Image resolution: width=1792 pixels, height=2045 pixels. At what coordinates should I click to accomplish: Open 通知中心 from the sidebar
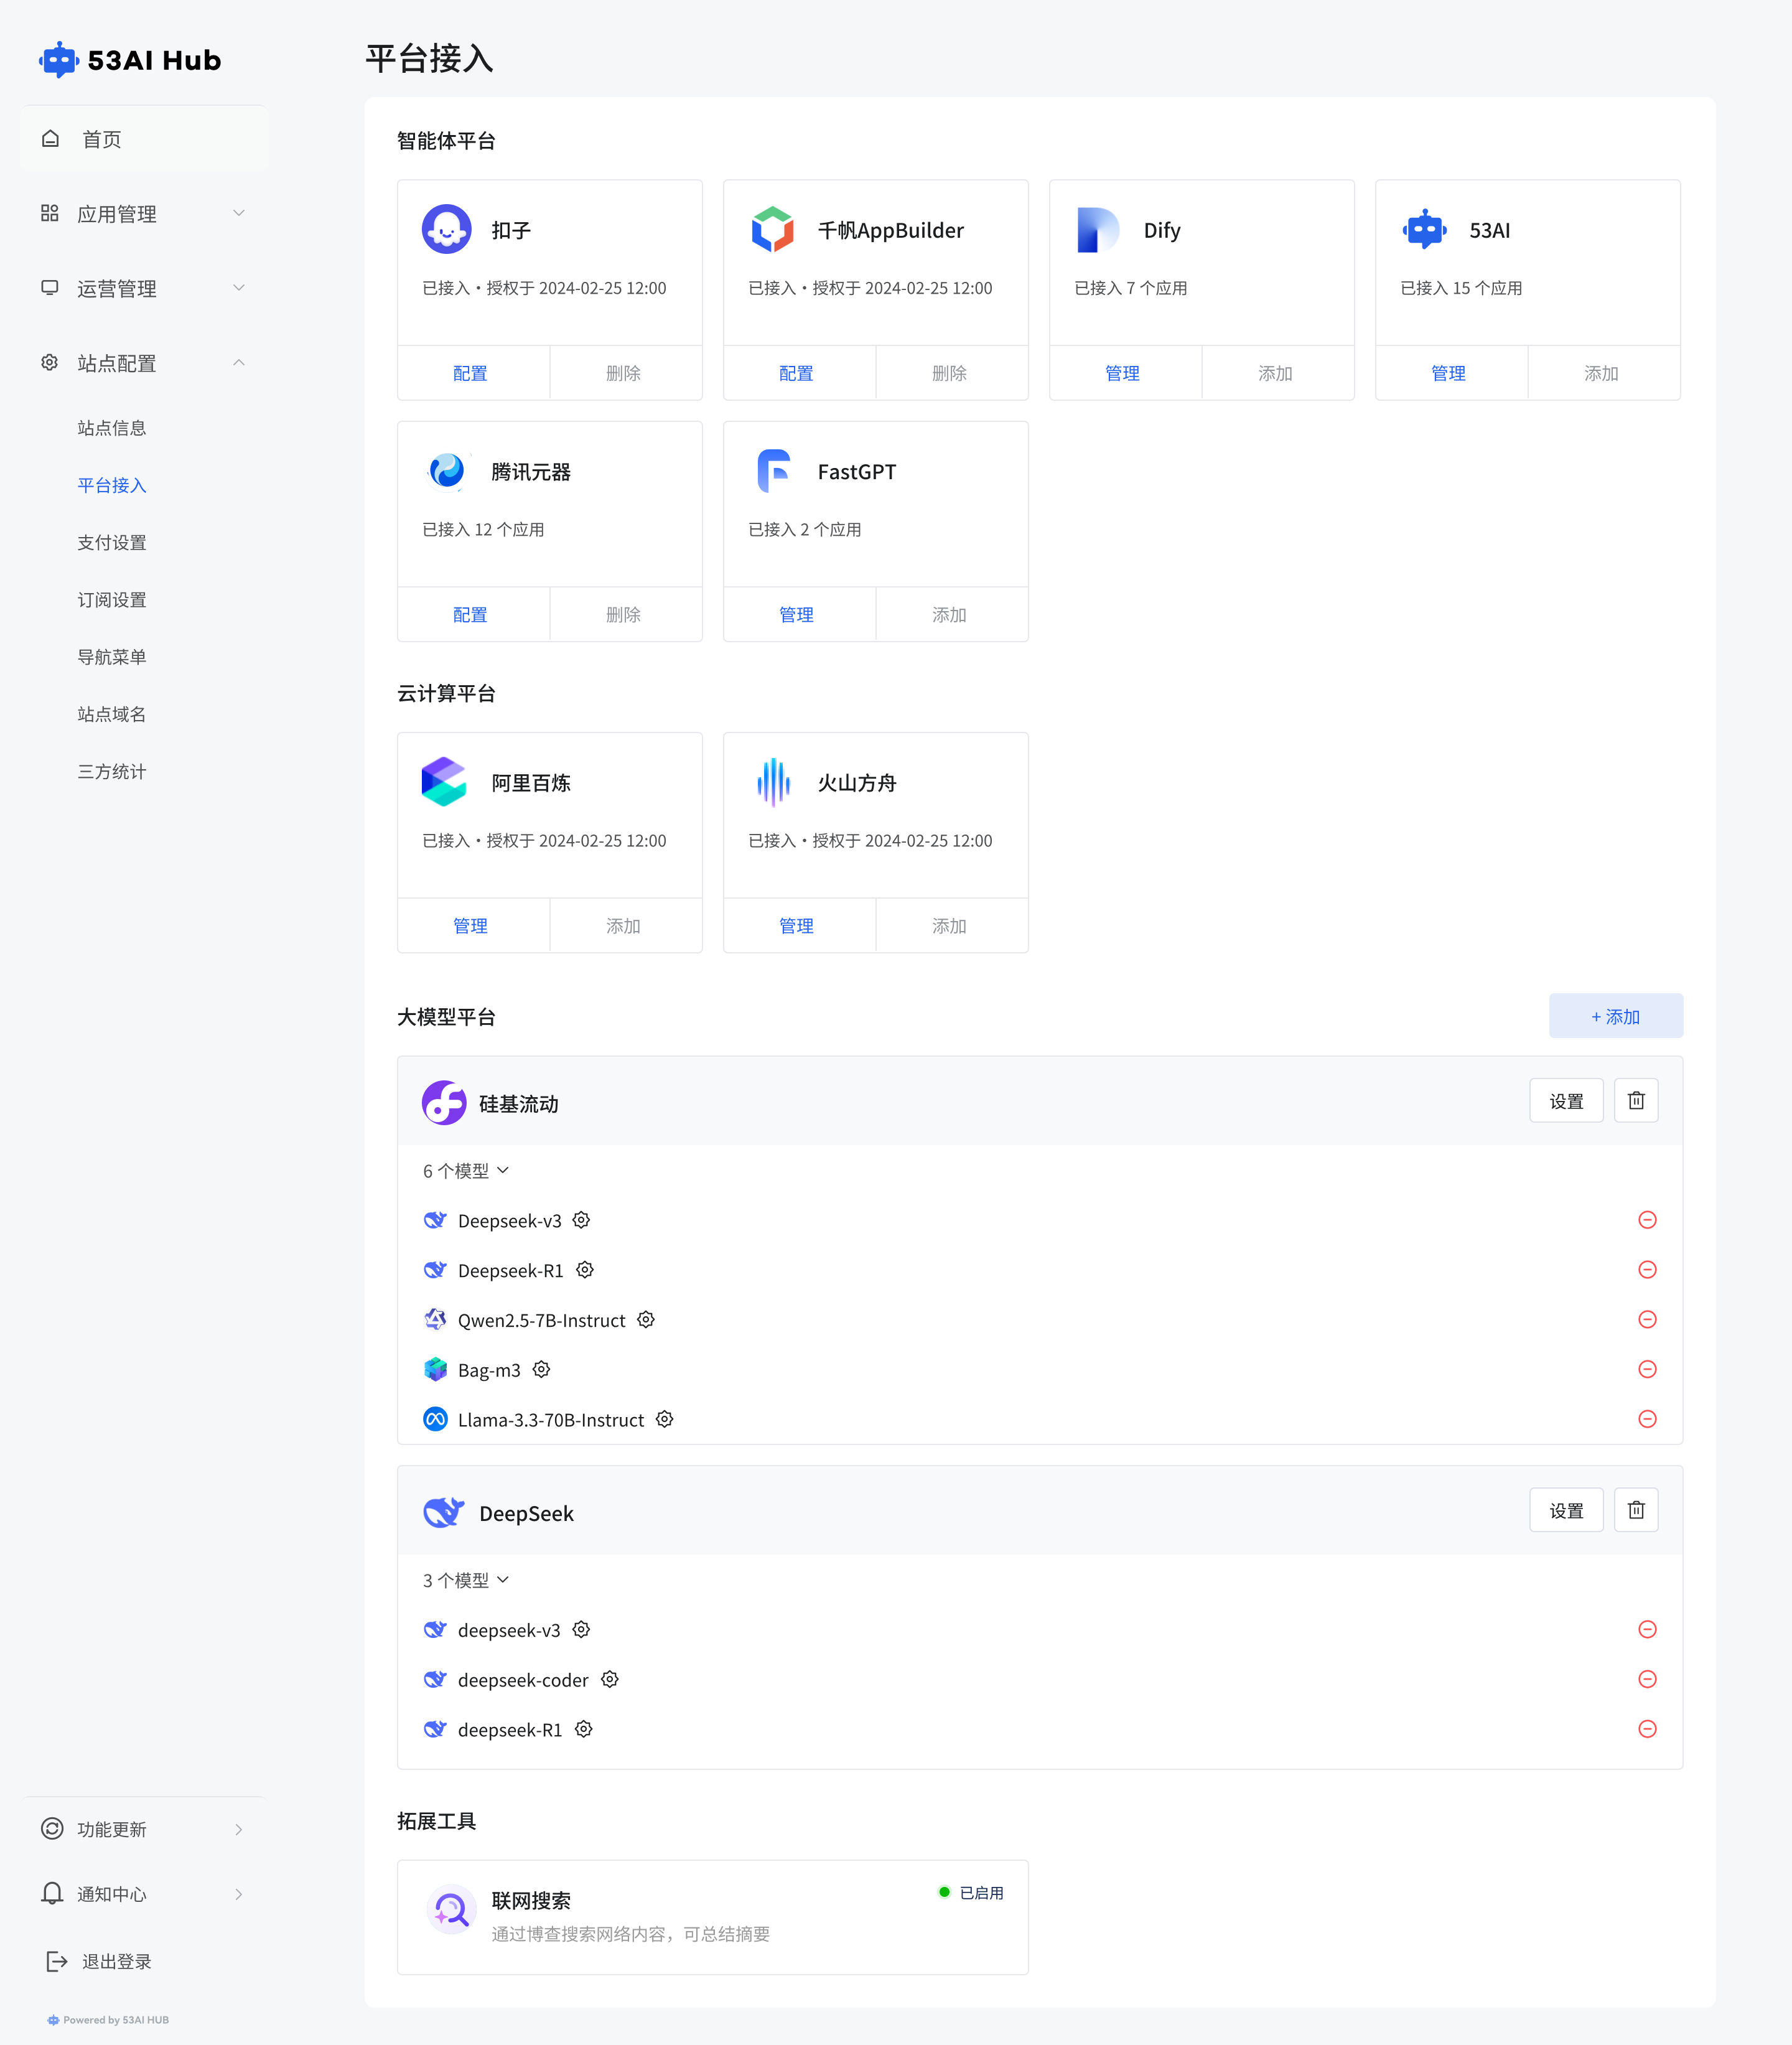pos(144,1895)
